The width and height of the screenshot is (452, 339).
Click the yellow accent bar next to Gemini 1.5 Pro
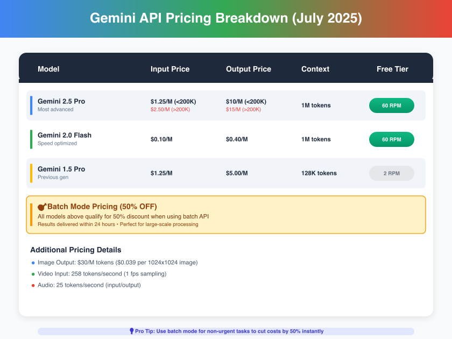(31, 173)
